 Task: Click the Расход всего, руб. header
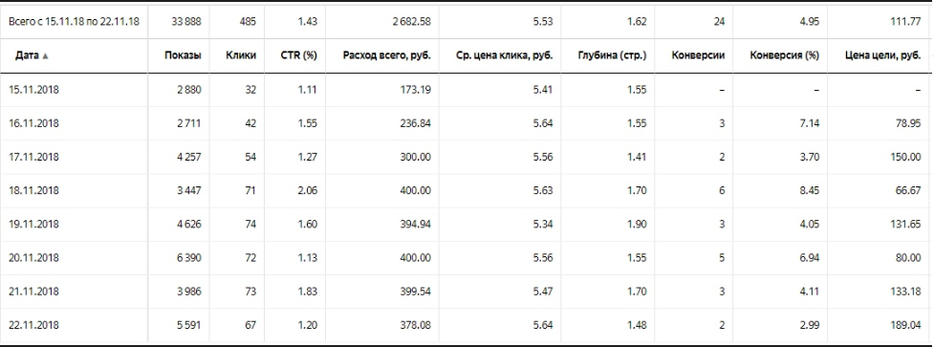point(387,55)
